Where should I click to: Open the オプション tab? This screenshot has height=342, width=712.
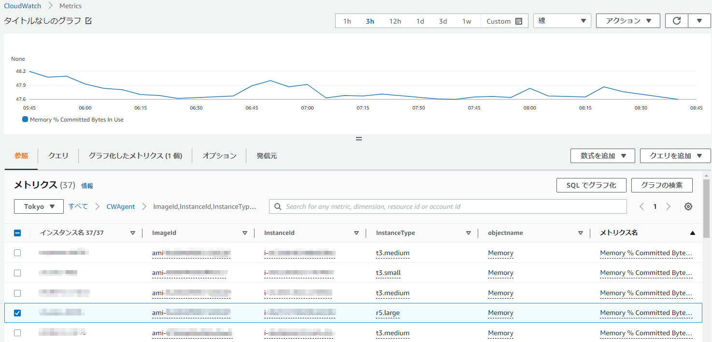(x=219, y=155)
